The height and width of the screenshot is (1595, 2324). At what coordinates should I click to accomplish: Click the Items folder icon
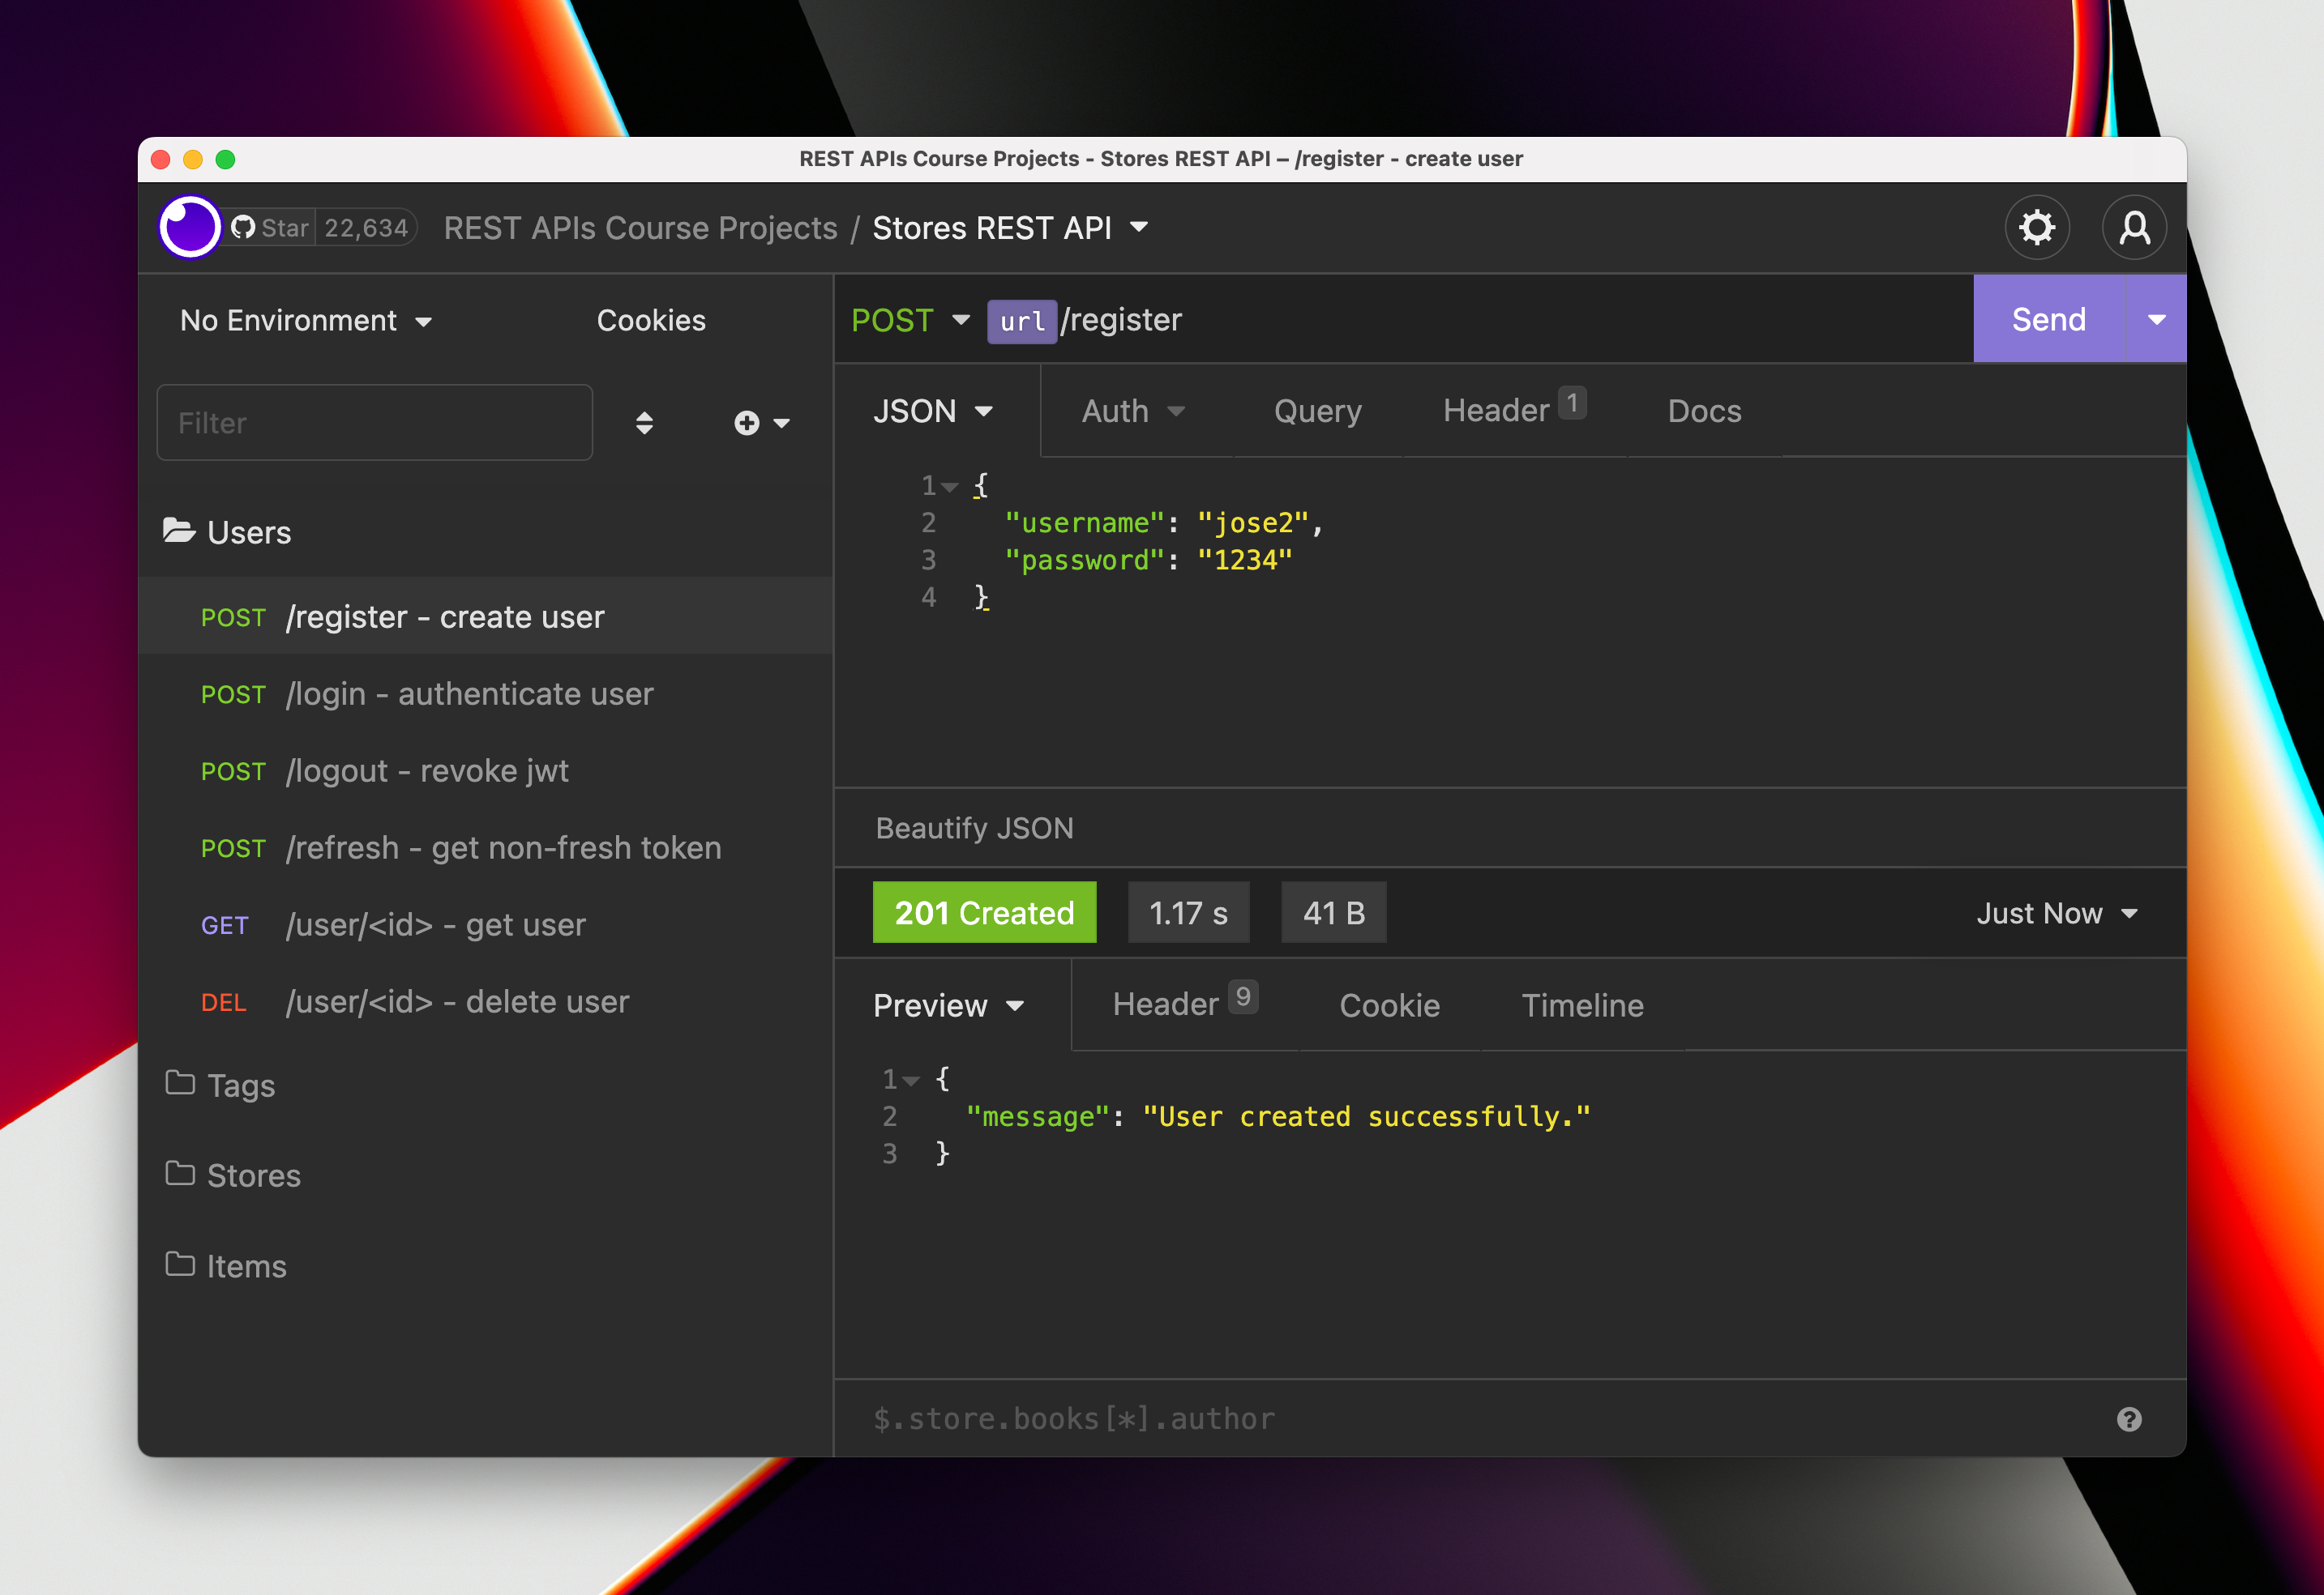(180, 1264)
